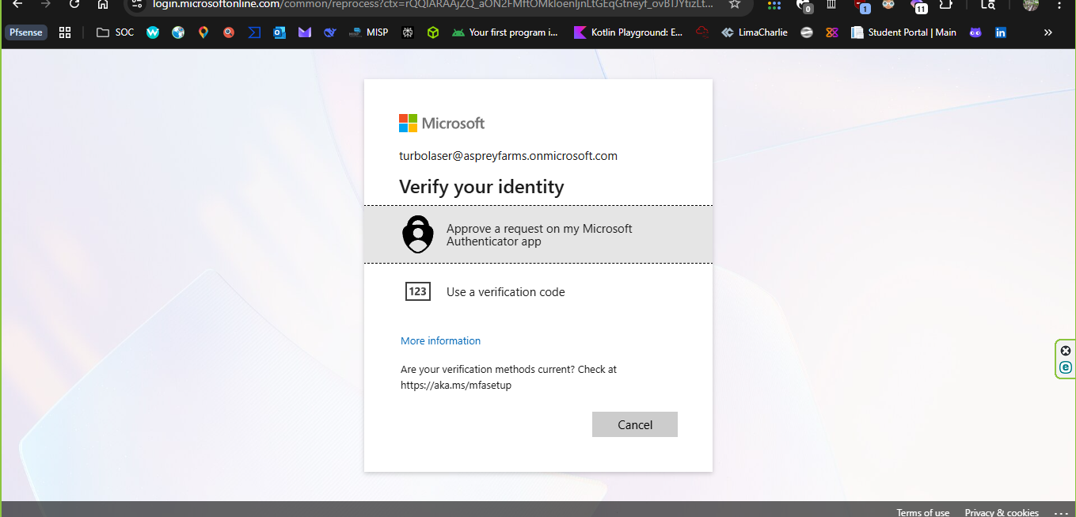Open the globe bookmark icon
This screenshot has width=1076, height=517.
(178, 32)
